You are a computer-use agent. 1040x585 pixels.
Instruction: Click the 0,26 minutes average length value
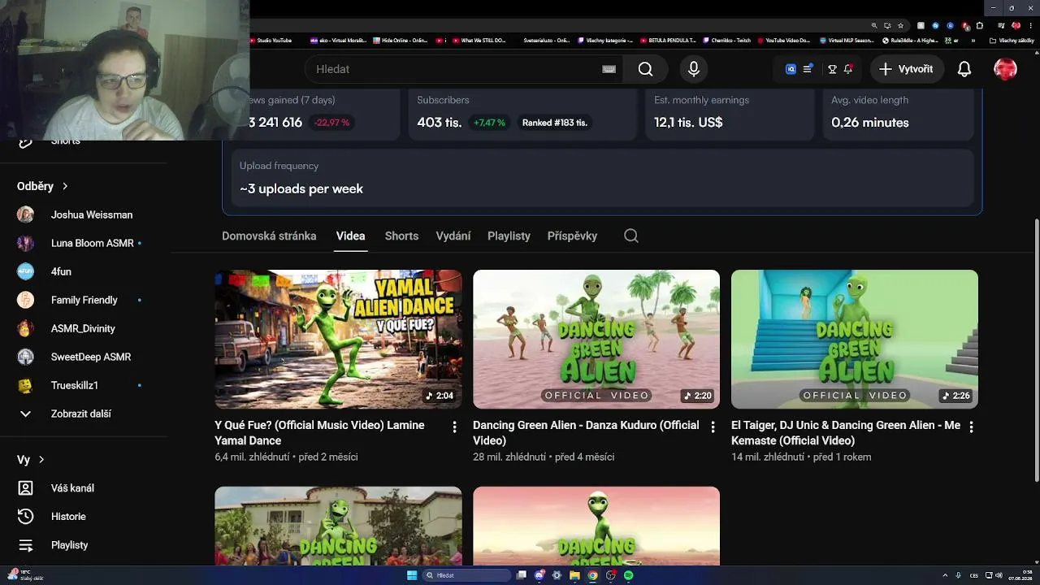pos(870,123)
